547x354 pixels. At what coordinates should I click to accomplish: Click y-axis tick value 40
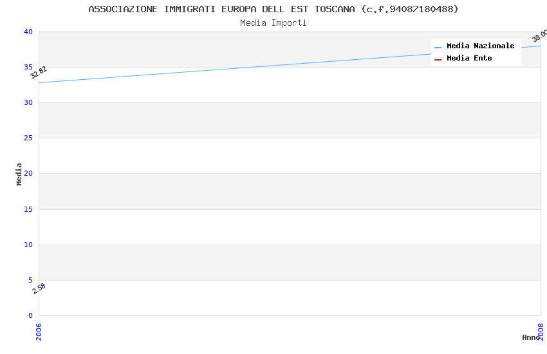click(x=28, y=32)
